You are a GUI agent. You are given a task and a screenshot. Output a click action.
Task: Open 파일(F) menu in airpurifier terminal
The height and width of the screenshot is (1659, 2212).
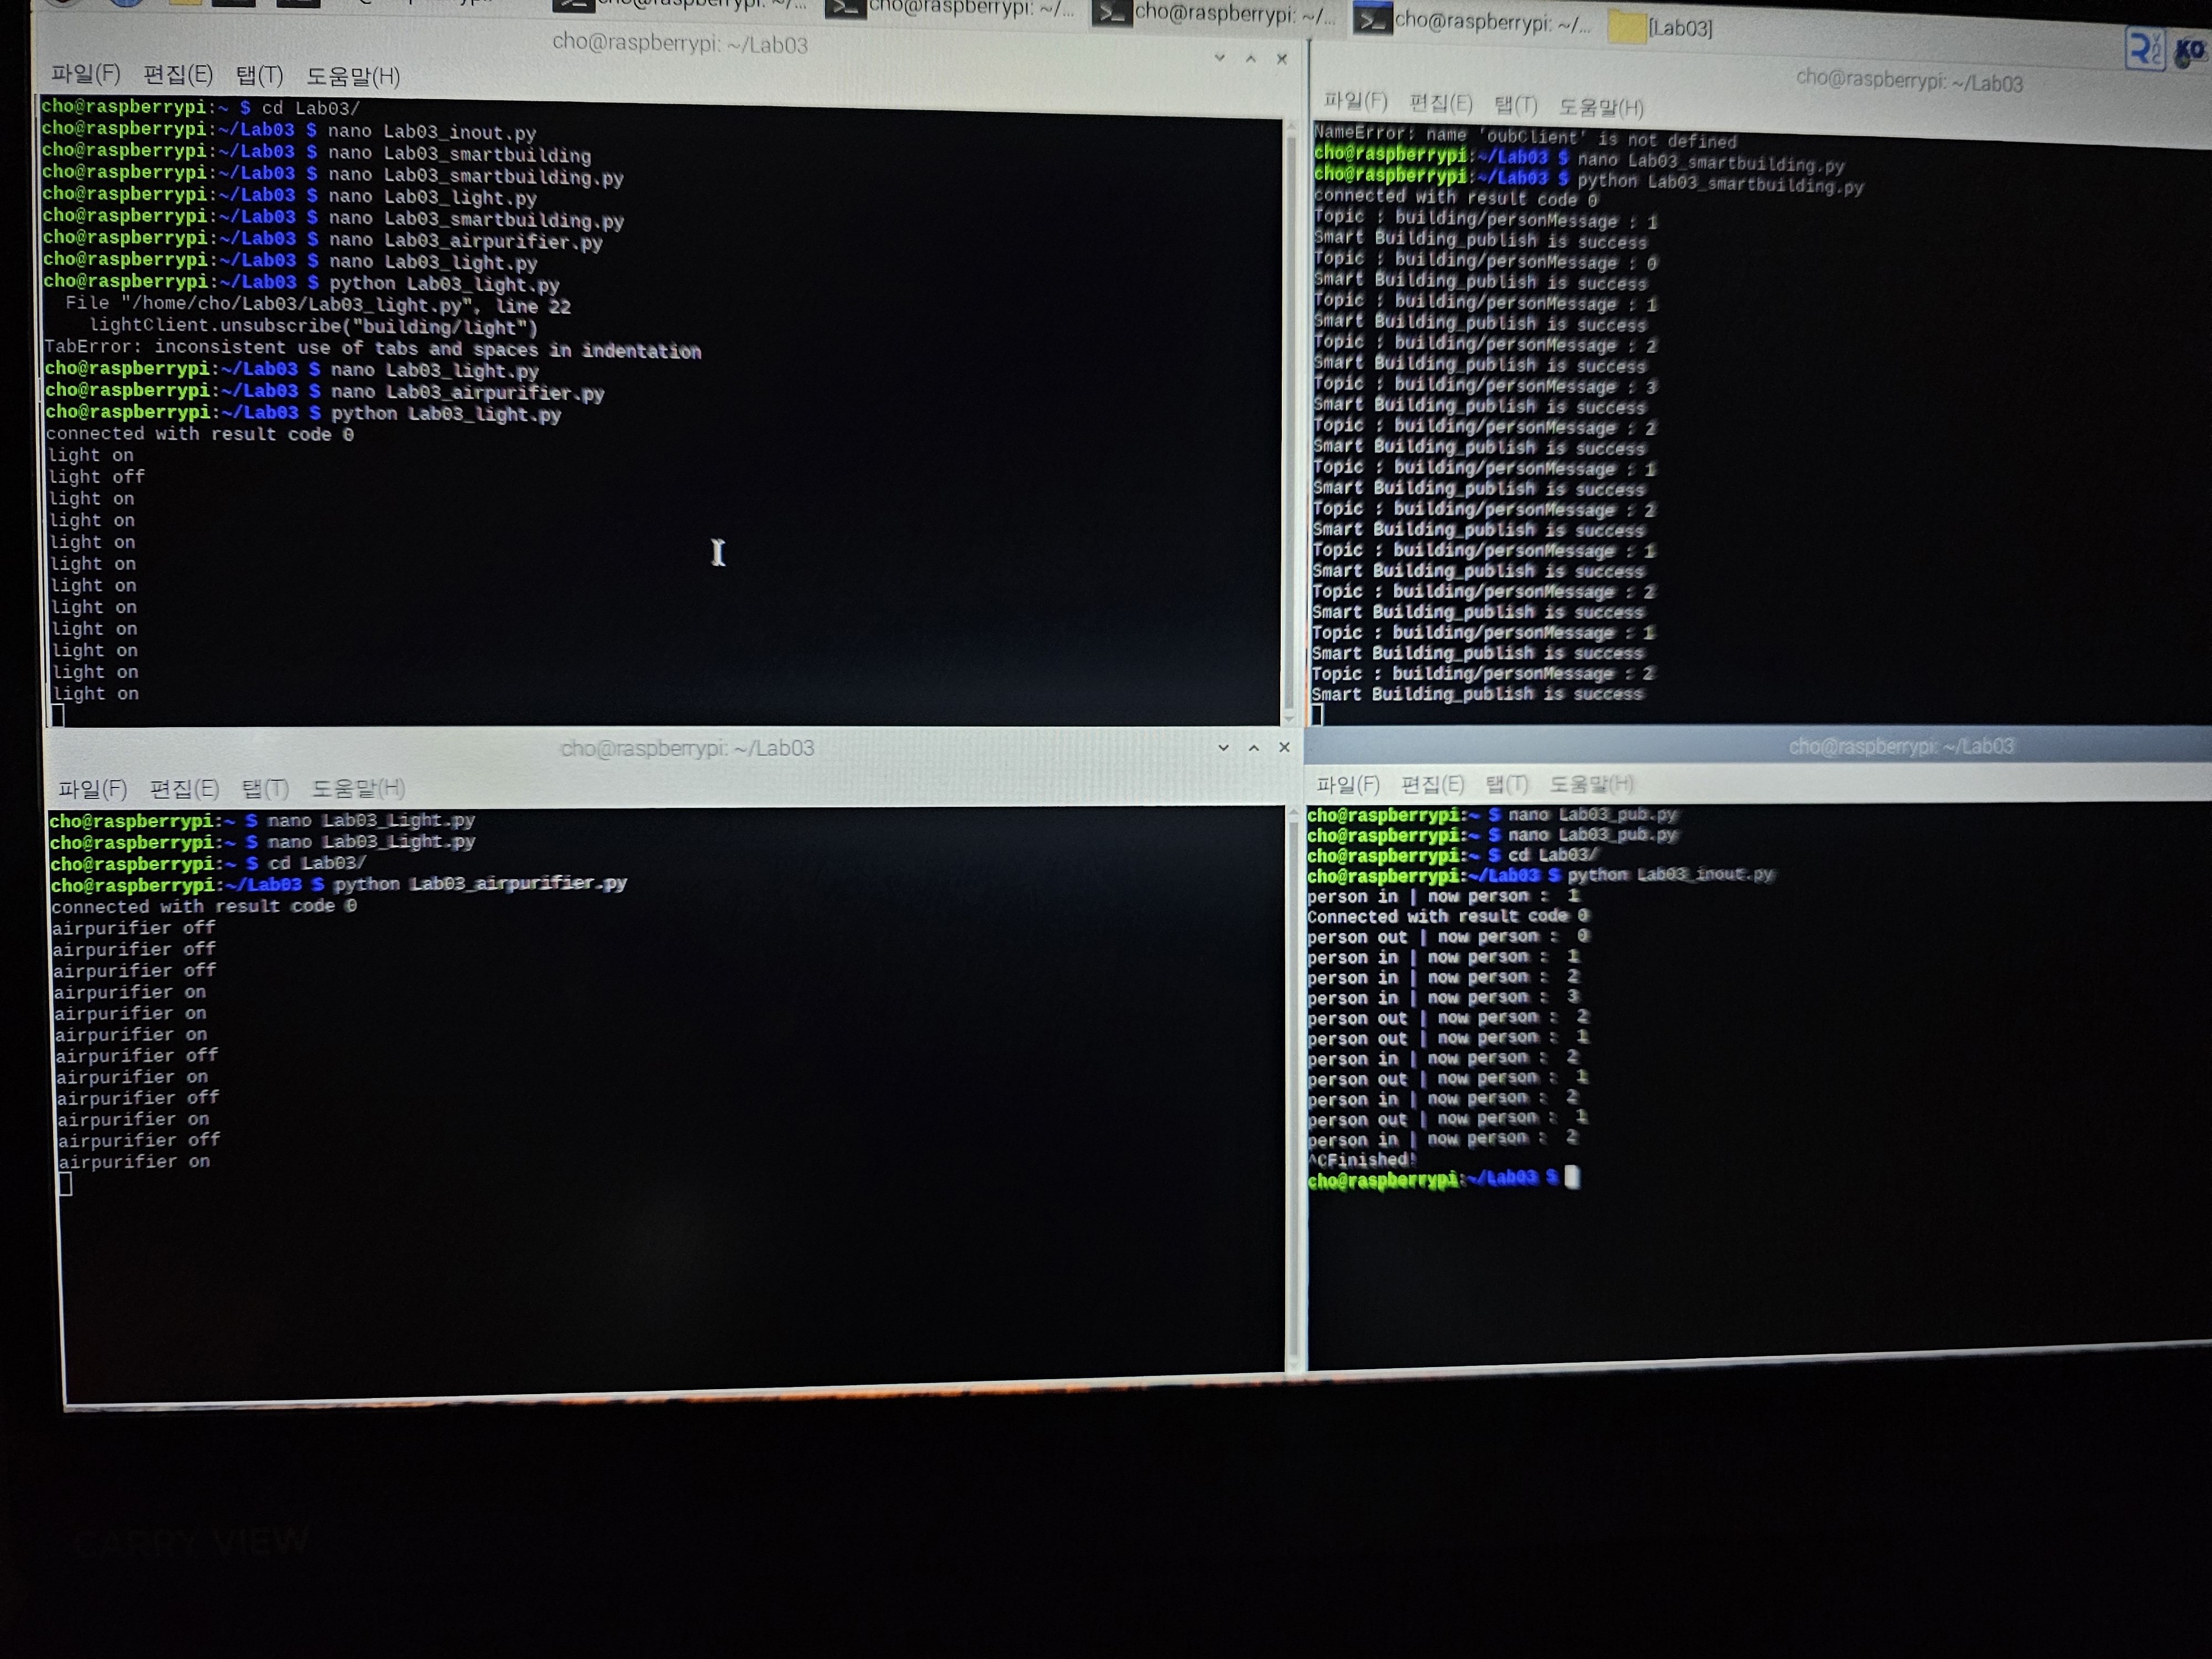92,789
